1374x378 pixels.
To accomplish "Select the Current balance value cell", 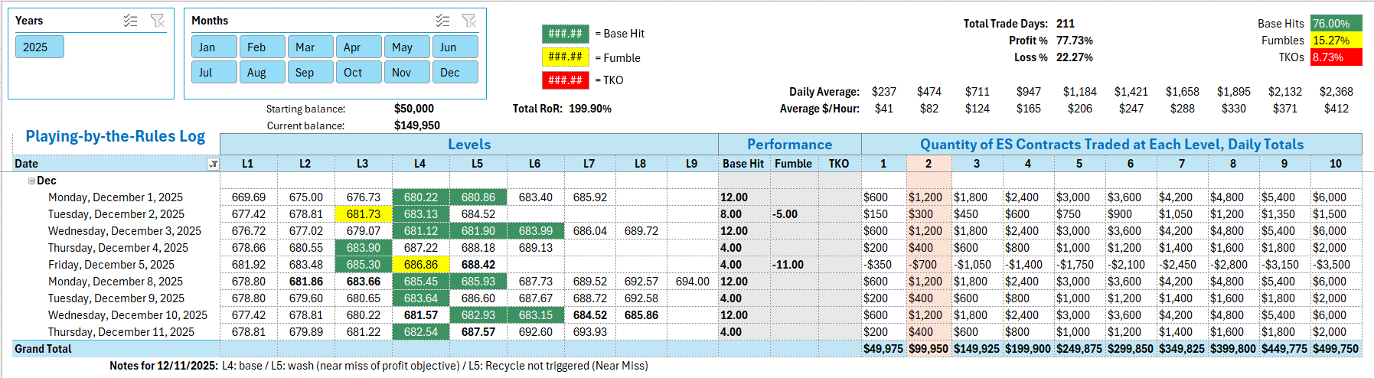I will point(416,125).
